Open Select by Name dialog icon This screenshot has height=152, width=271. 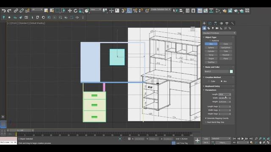click(52, 11)
